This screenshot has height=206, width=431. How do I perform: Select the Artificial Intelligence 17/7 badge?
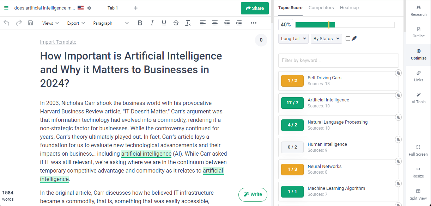point(292,103)
